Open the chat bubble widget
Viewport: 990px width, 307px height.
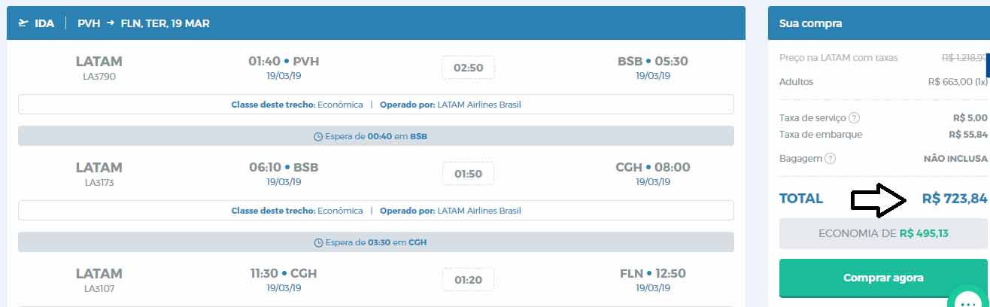[968, 299]
